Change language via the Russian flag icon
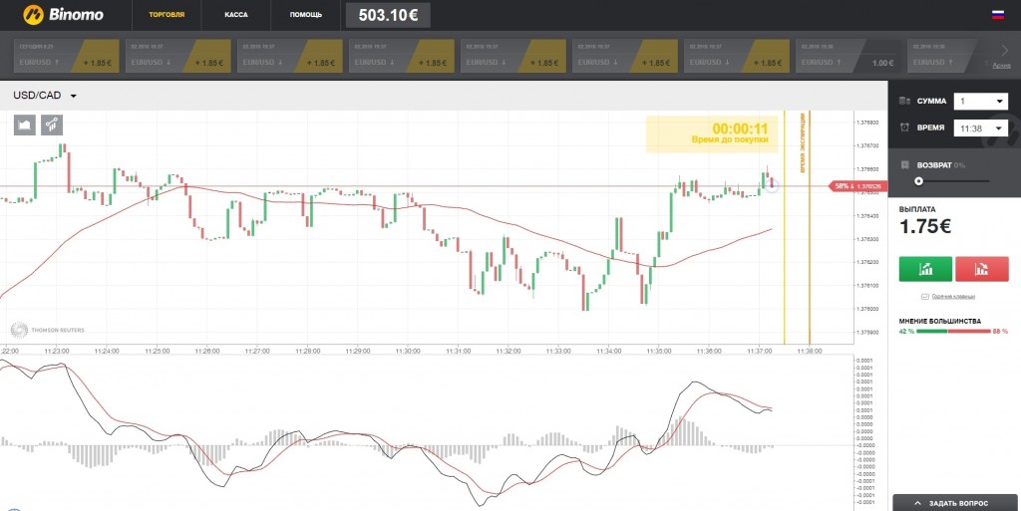 point(997,15)
